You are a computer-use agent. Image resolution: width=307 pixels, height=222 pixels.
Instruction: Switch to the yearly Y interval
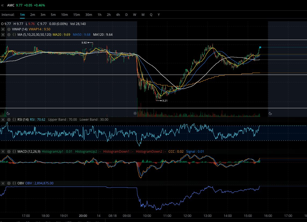pos(159,15)
